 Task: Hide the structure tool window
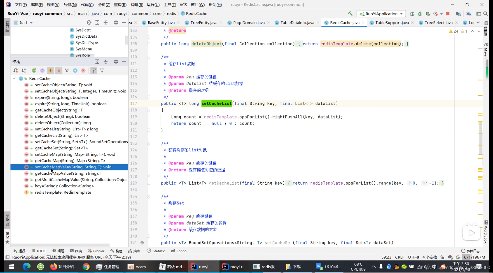pyautogui.click(x=124, y=62)
